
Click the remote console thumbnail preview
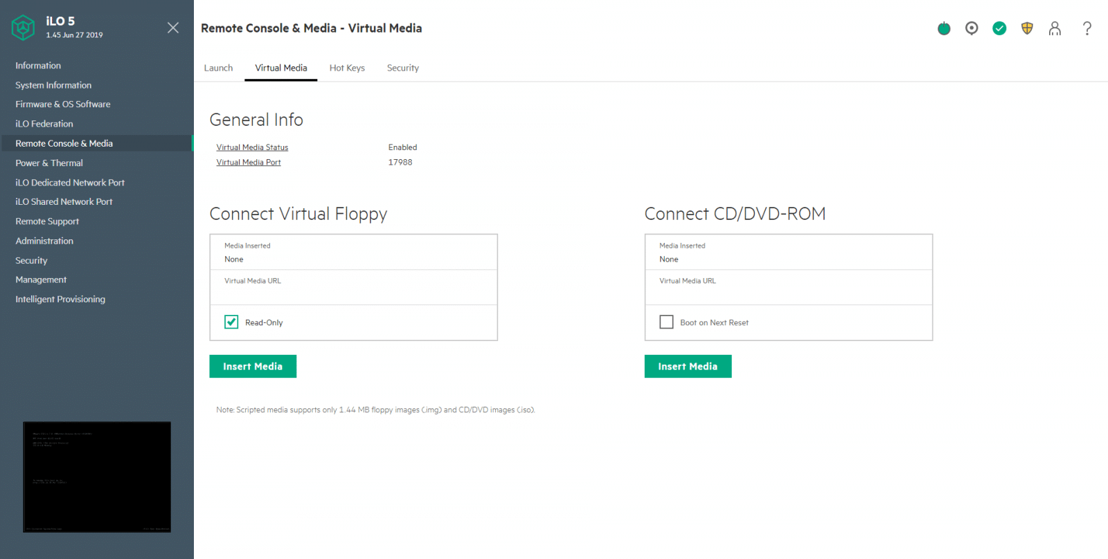coord(97,477)
